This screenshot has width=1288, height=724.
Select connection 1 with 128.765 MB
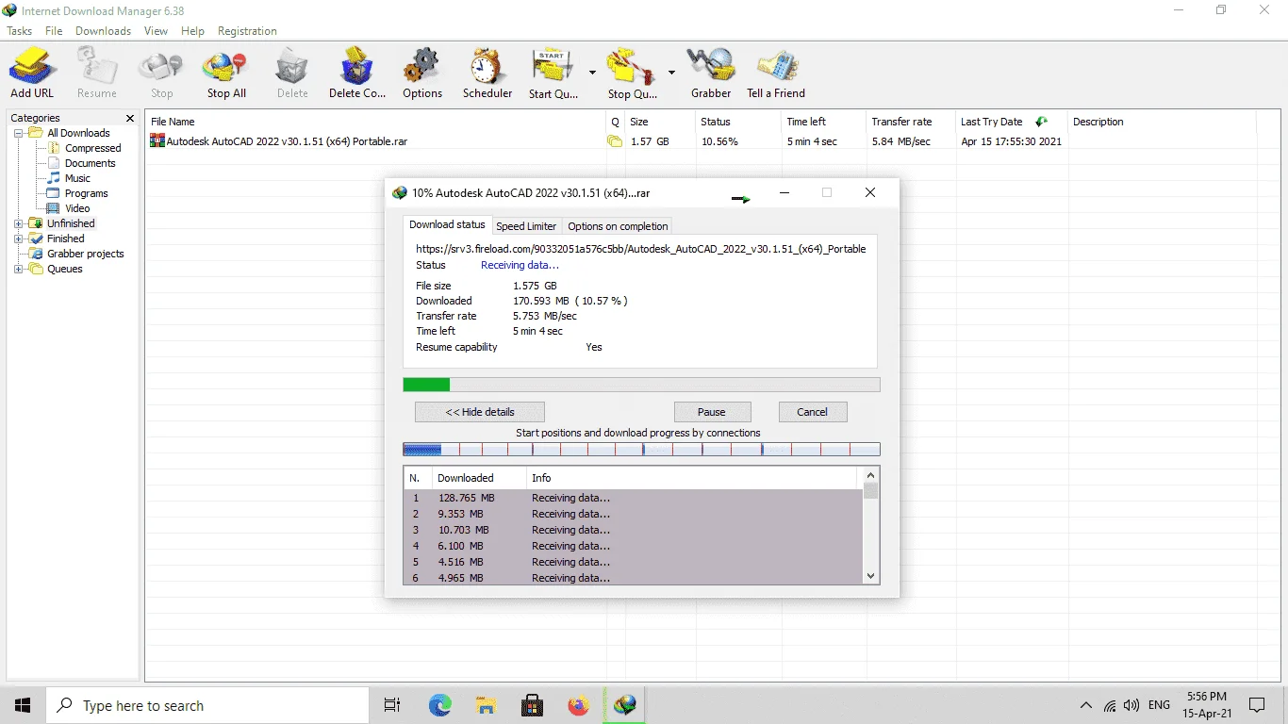click(633, 498)
